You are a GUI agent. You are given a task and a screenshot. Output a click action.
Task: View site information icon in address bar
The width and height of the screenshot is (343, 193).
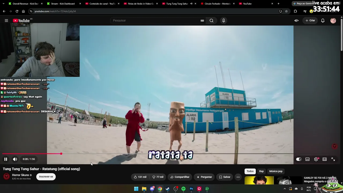[31, 11]
